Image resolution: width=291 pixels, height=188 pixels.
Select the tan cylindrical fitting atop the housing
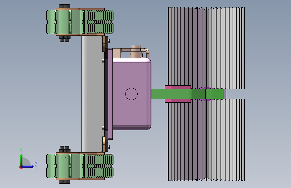pos(136,52)
